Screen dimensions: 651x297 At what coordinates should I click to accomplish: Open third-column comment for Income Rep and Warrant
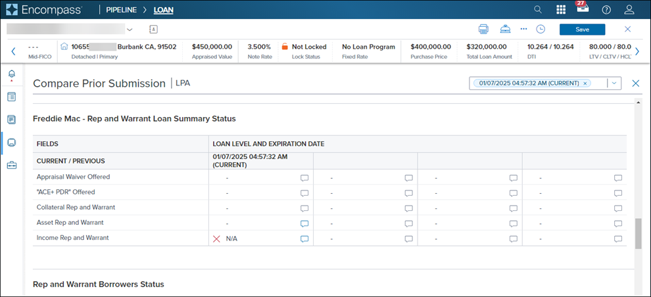pos(513,239)
